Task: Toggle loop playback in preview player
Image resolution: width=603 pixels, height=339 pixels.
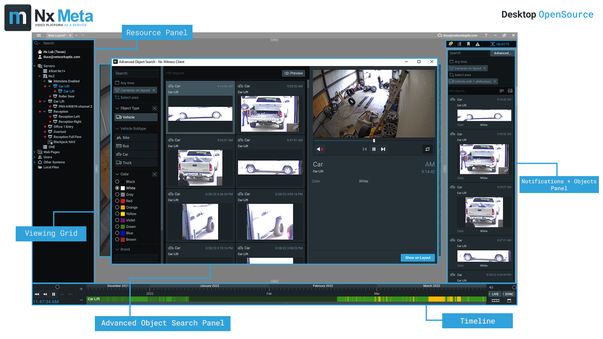Action: [x=427, y=149]
